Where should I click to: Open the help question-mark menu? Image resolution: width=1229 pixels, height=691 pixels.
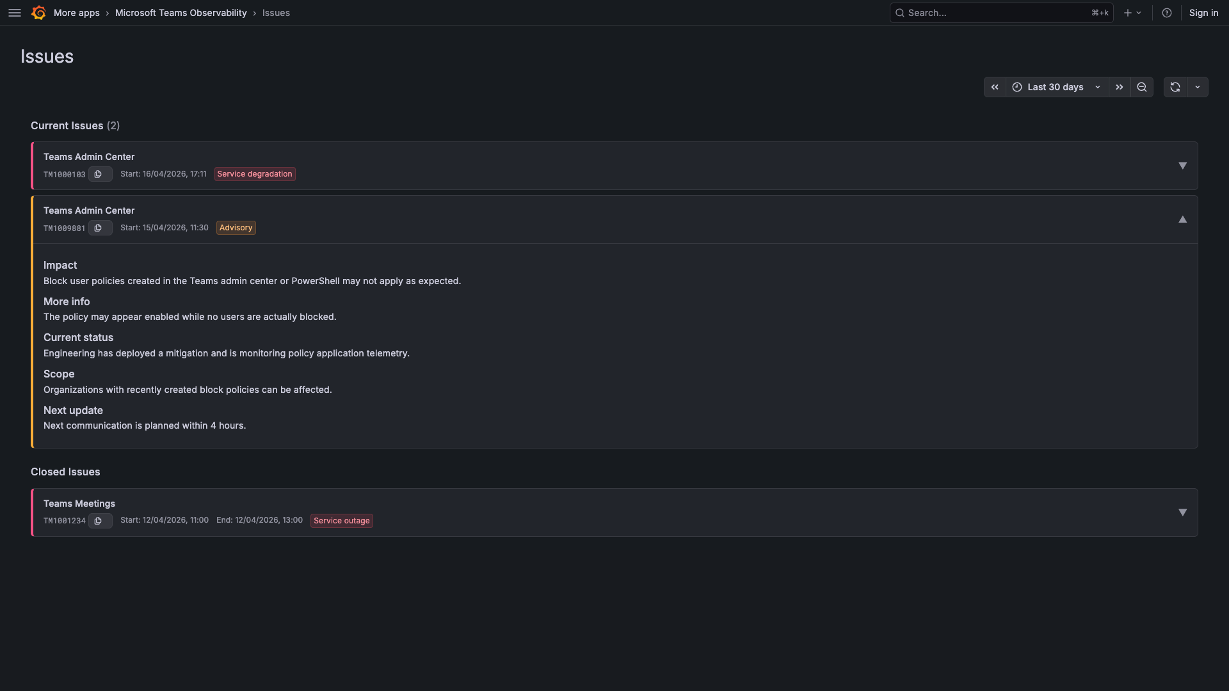pos(1167,13)
